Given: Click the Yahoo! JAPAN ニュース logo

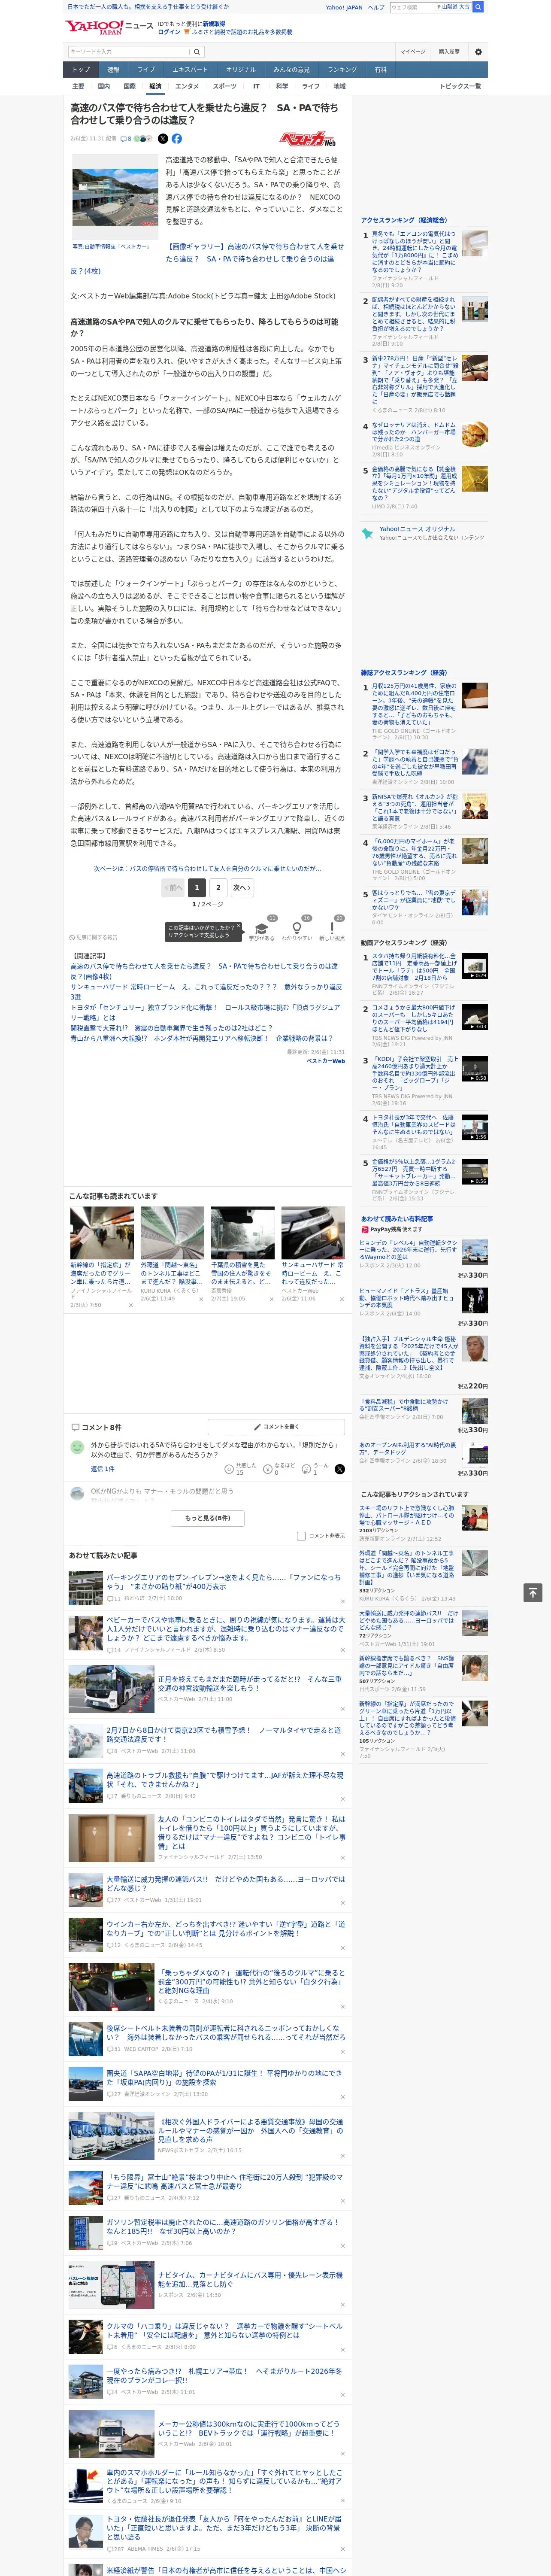Looking at the screenshot, I should (x=109, y=27).
